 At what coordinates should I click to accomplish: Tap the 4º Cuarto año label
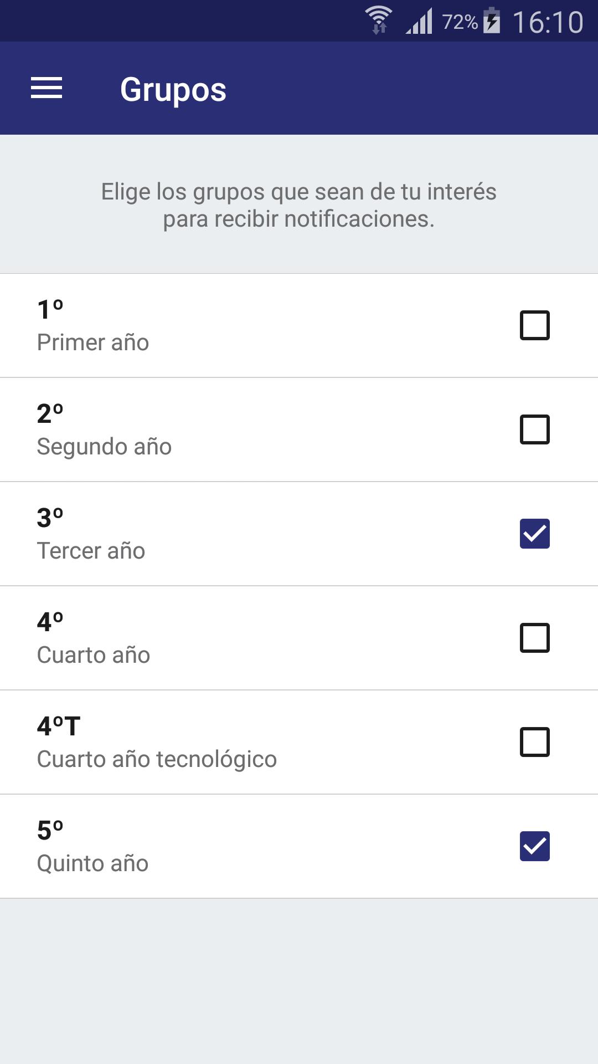click(94, 638)
